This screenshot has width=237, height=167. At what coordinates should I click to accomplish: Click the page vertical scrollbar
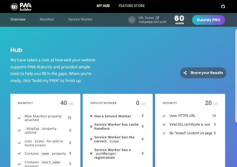236,76
